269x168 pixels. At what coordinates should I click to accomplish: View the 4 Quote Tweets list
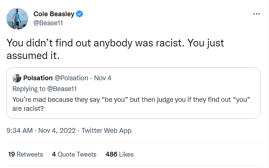click(x=74, y=154)
